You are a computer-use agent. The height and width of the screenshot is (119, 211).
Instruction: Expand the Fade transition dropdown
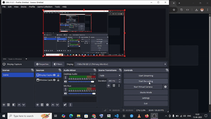pyautogui.click(x=119, y=76)
